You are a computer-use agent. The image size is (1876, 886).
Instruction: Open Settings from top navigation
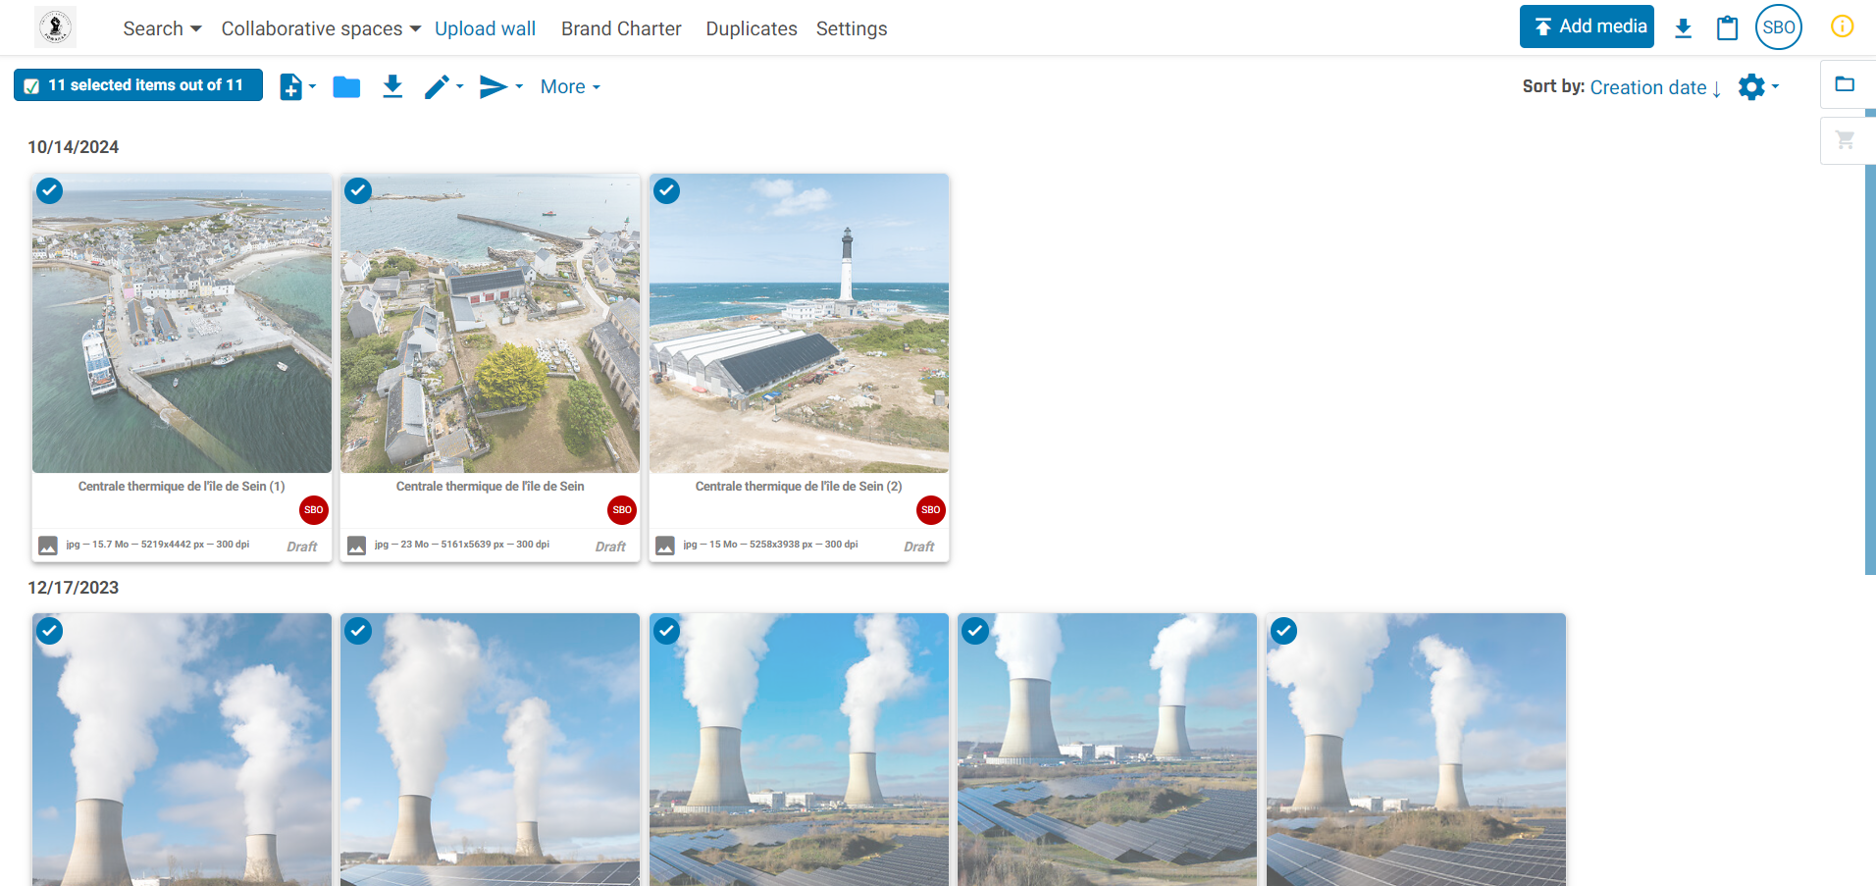point(852,28)
